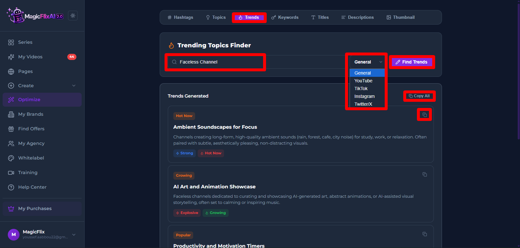The width and height of the screenshot is (520, 248).
Task: Click Productivity and Motivation Timers title
Action: pos(219,245)
